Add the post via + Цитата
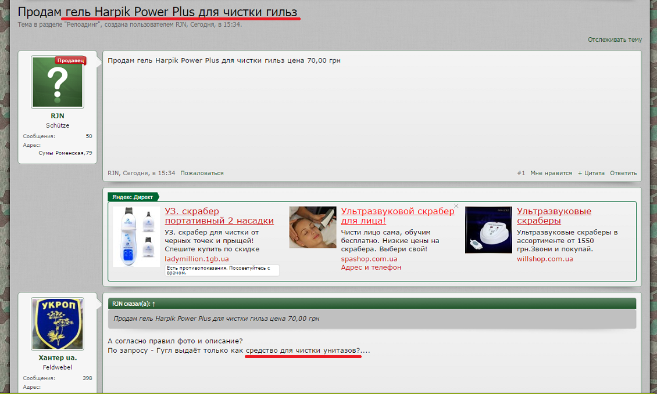Viewport: 657px width, 394px height. [591, 173]
